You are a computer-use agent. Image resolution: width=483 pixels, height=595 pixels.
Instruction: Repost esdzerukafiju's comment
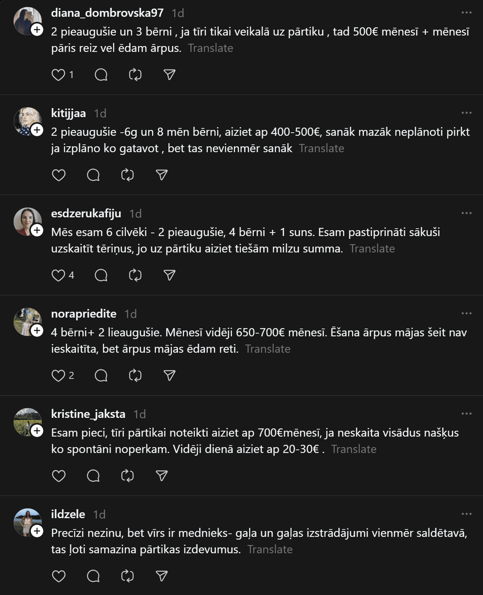coord(135,275)
